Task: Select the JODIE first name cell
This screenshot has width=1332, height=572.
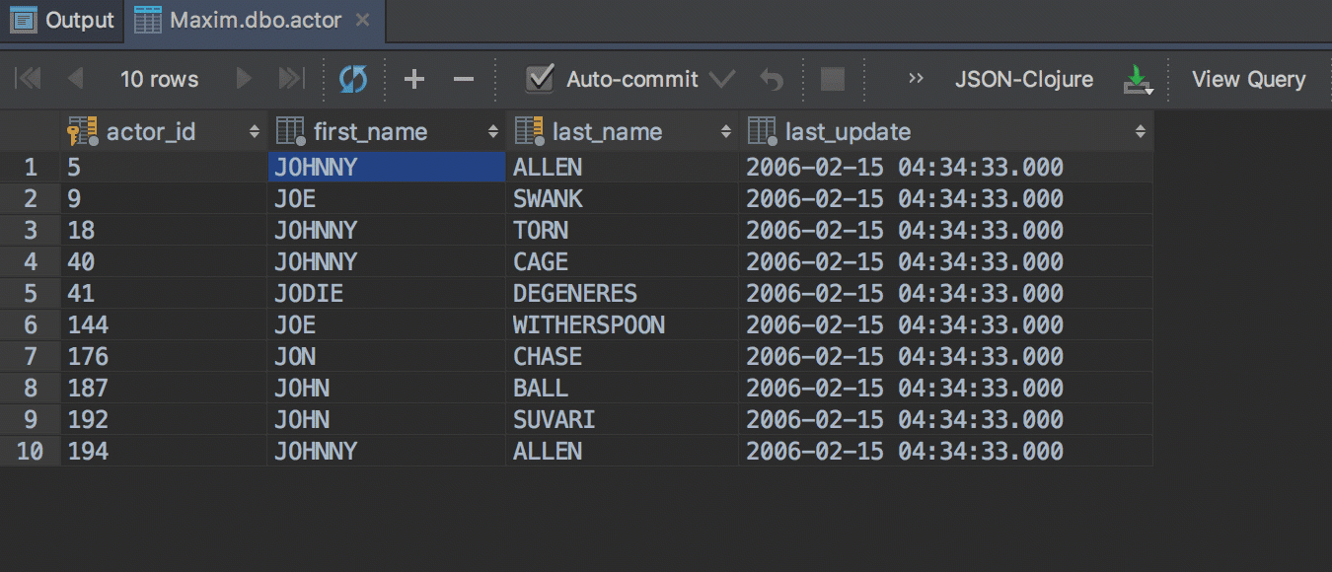Action: tap(387, 293)
